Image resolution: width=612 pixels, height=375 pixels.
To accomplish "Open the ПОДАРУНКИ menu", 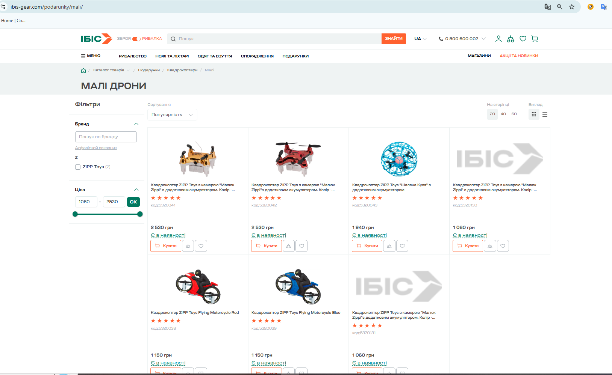I will point(295,56).
